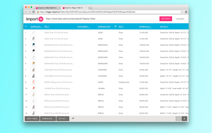212x133 pixels.
Task: Bookmark page with the star icon
Action: pyautogui.click(x=182, y=12)
